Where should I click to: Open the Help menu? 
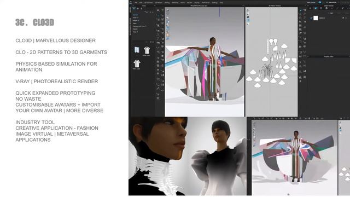[221, 3]
